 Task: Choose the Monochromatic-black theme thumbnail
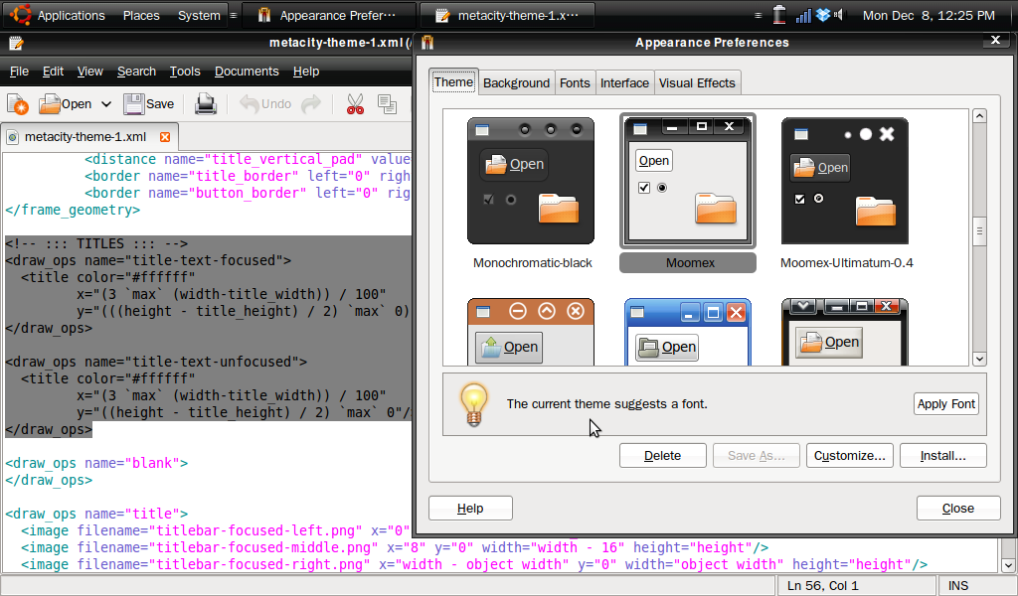point(531,181)
